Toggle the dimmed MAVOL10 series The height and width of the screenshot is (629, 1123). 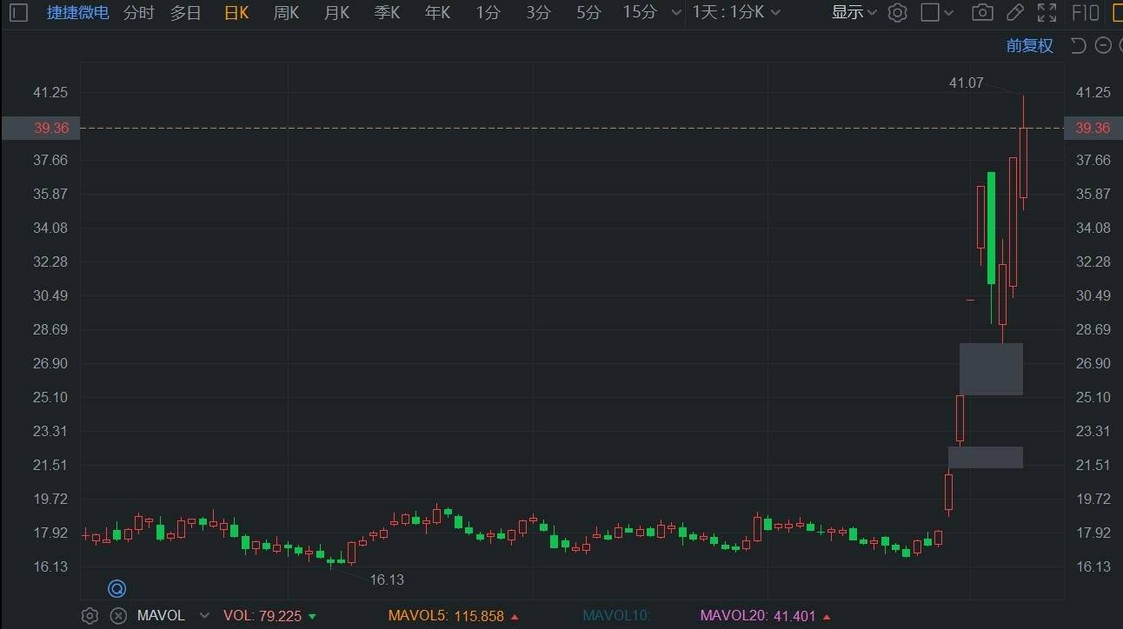[616, 616]
